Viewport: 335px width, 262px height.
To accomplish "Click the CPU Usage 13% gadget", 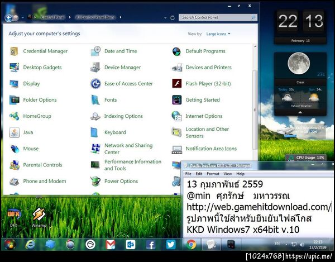I will click(306, 158).
